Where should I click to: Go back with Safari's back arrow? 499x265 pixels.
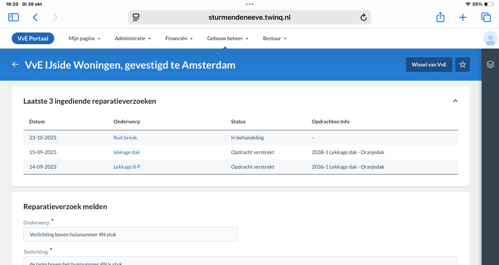(x=35, y=17)
